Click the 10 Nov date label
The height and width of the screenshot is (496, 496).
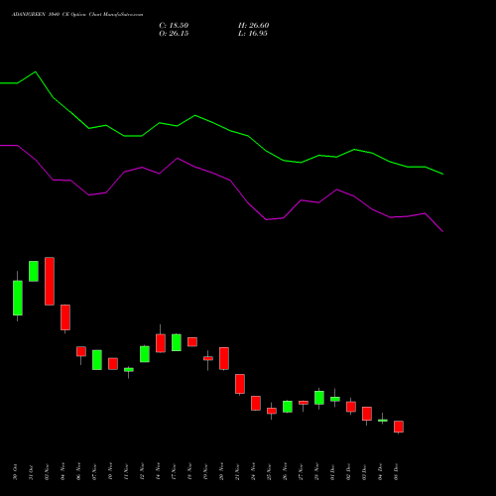pyautogui.click(x=110, y=472)
